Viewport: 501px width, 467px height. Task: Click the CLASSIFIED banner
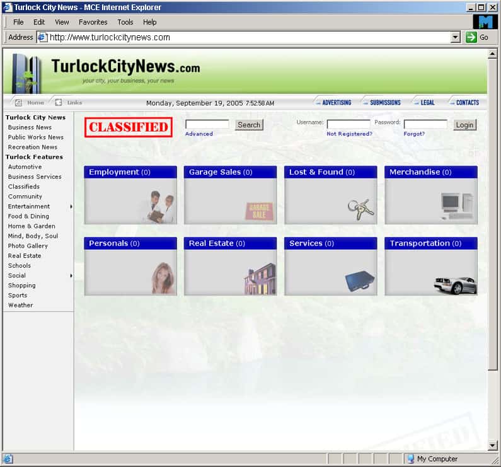coord(129,127)
